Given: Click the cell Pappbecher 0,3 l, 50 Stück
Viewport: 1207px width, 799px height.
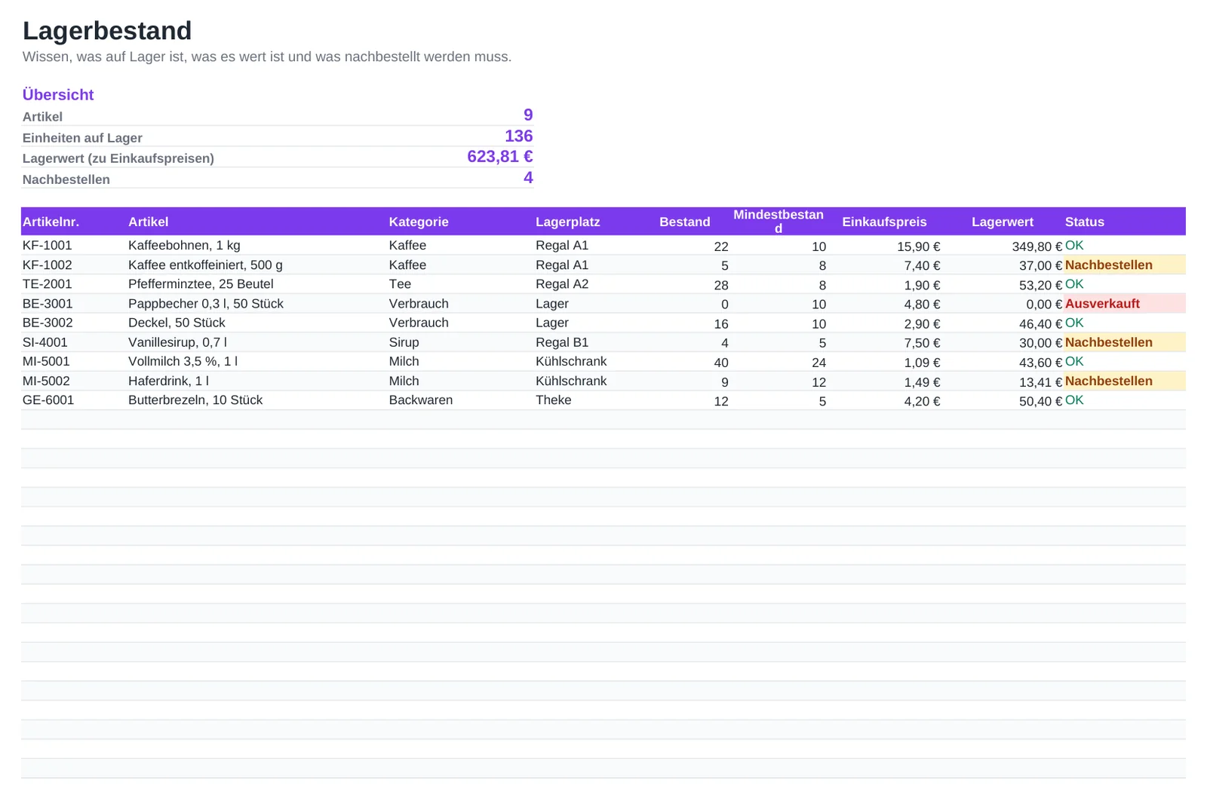Looking at the screenshot, I should 206,304.
